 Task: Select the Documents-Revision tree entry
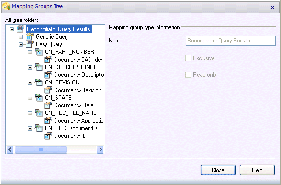78,90
